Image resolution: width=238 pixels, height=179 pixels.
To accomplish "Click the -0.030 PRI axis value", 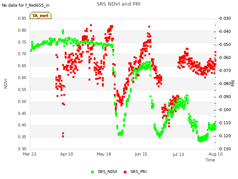I will [225, 18].
